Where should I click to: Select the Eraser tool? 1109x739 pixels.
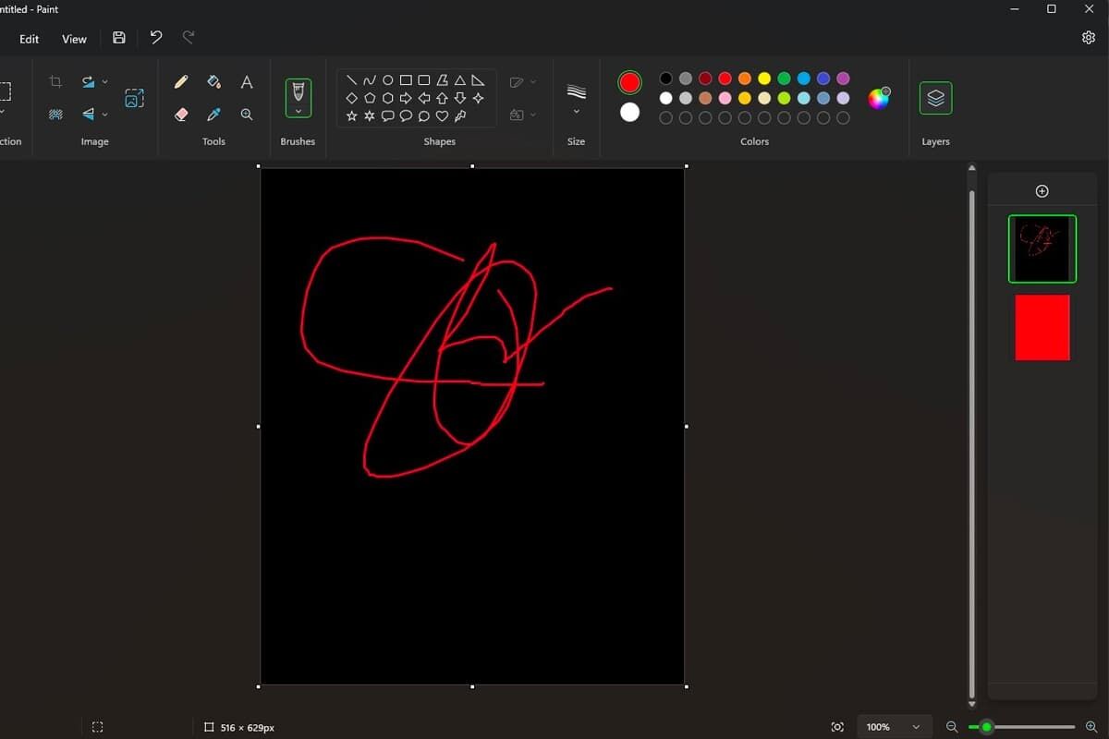click(181, 115)
